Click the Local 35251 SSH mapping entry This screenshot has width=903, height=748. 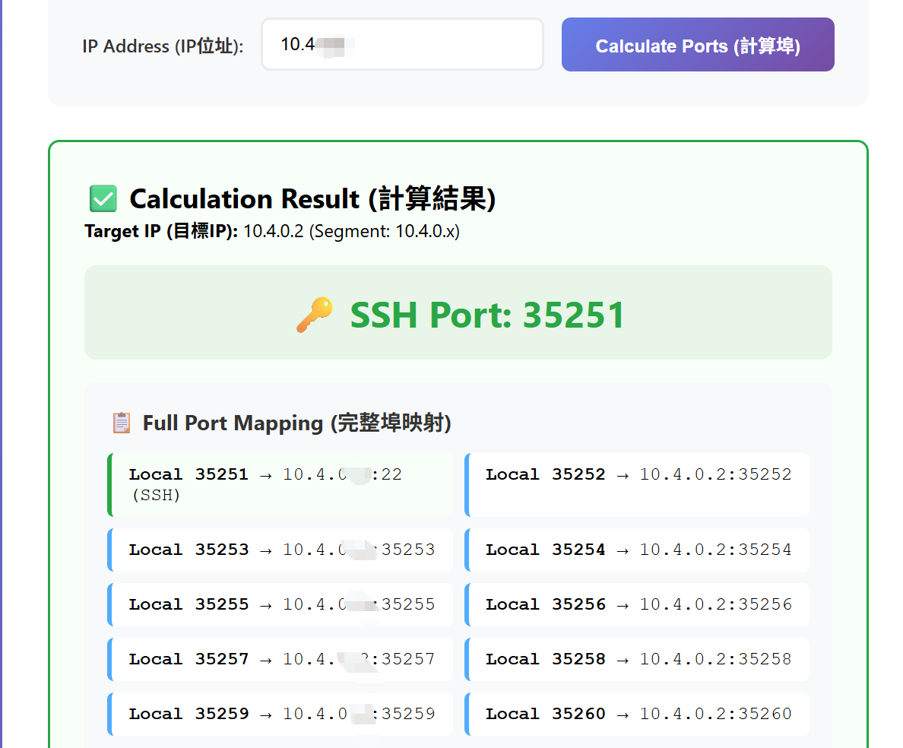coord(280,484)
